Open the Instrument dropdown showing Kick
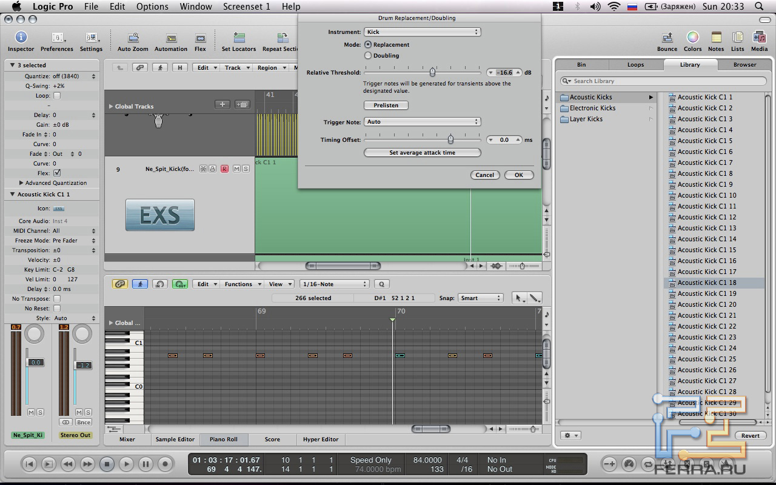 (422, 32)
